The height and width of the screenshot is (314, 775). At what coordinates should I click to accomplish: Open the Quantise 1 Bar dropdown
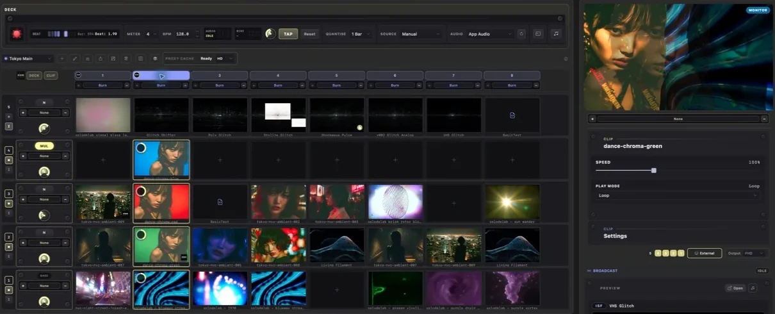coord(361,34)
